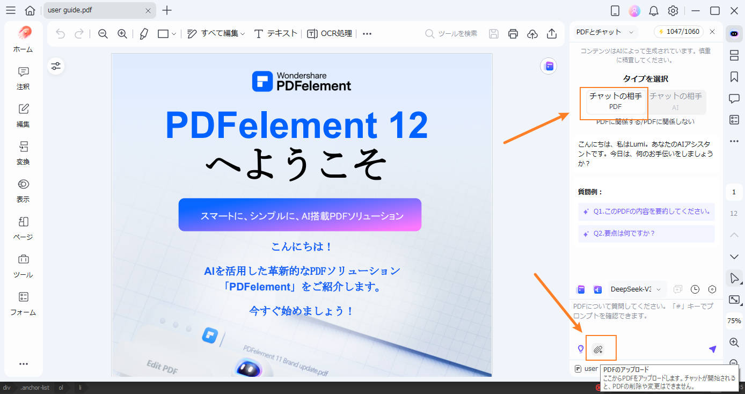
Task: Select チャットの相手 PDF mode
Action: point(615,101)
